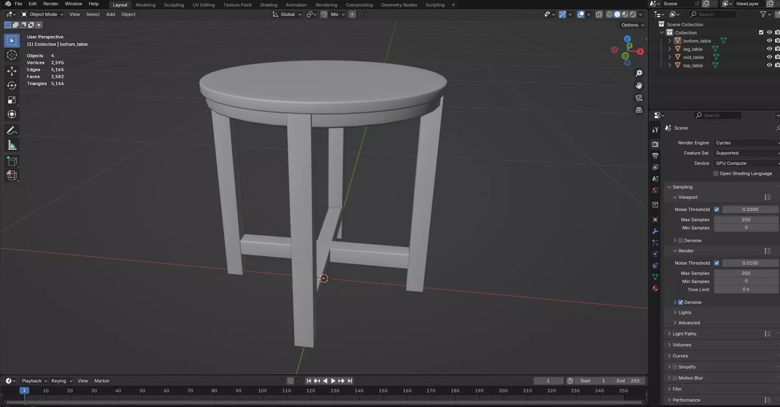The image size is (780, 407).
Task: Activate the Transform tool
Action: (x=12, y=114)
